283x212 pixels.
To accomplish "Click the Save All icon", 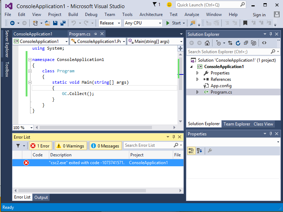I will click(63, 23).
